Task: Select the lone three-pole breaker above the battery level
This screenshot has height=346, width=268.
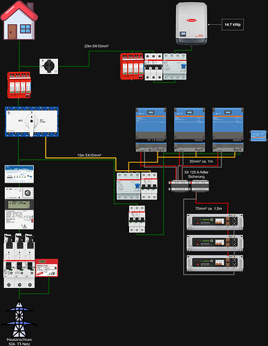Action: 137,219
